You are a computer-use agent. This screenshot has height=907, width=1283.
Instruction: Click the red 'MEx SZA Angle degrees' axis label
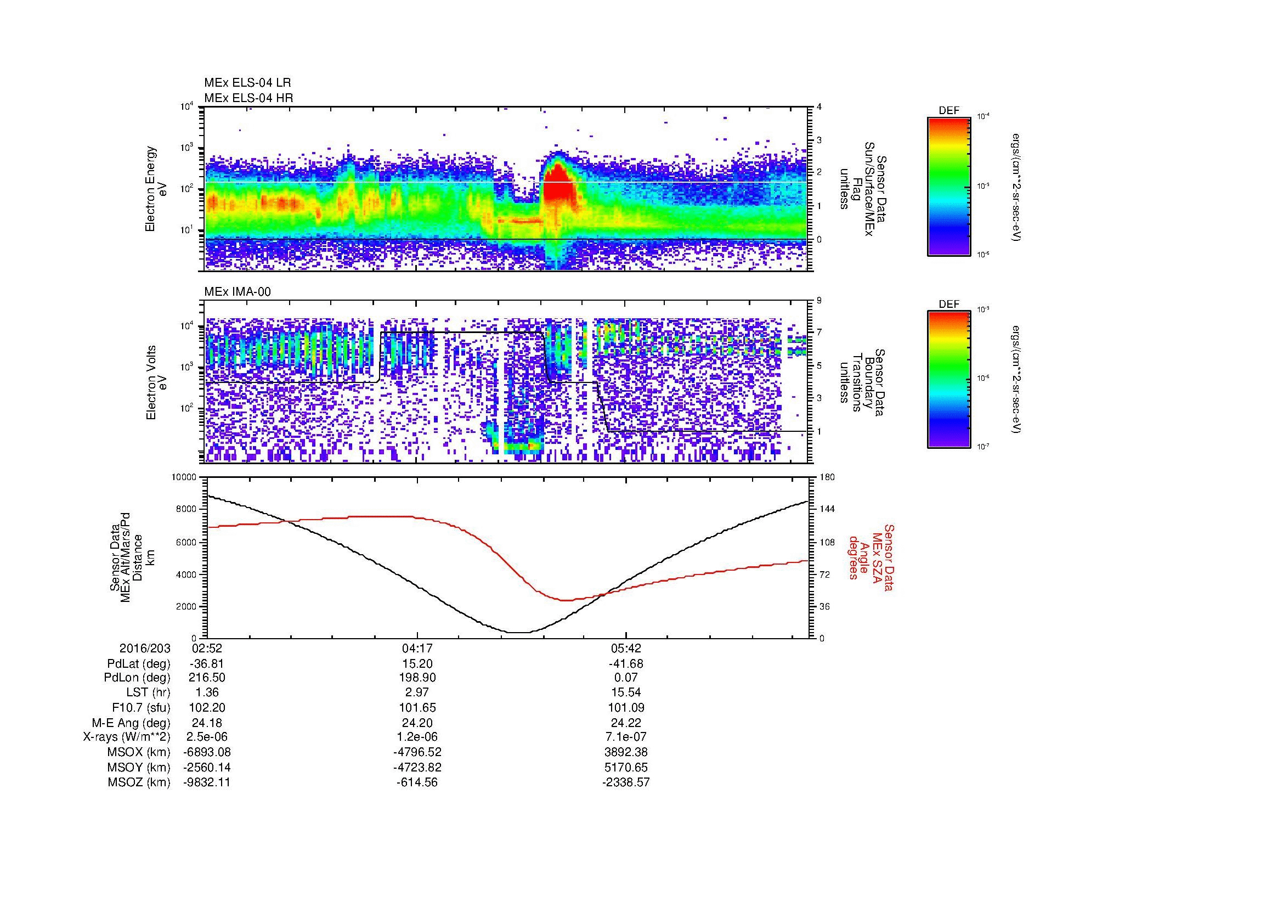coord(872,557)
